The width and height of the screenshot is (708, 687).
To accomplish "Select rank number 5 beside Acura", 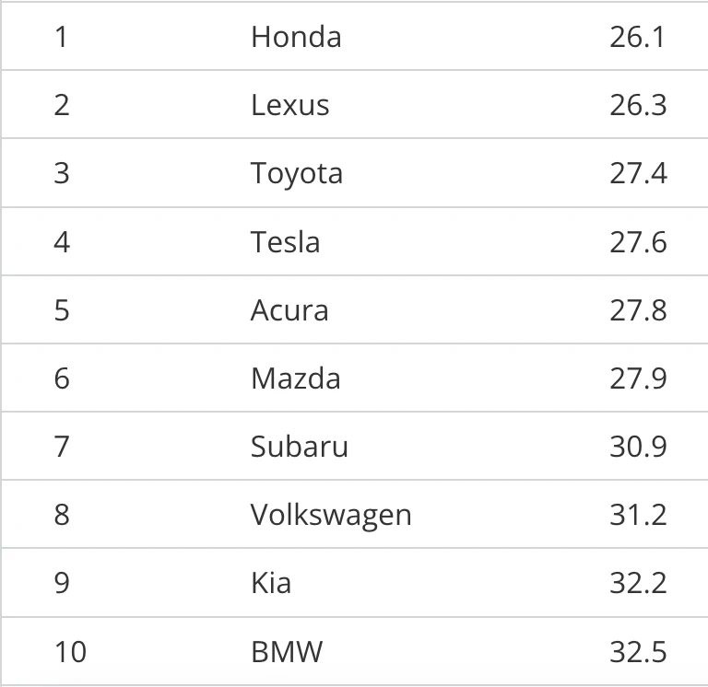I will click(62, 310).
